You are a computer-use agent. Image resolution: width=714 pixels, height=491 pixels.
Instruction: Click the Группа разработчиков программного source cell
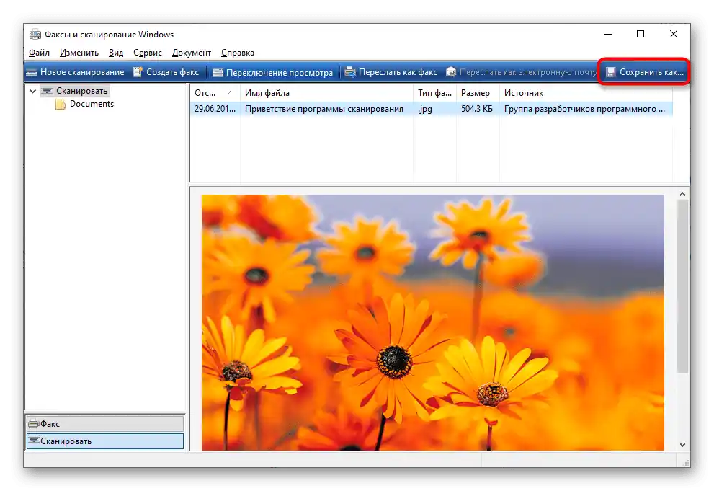tap(585, 109)
